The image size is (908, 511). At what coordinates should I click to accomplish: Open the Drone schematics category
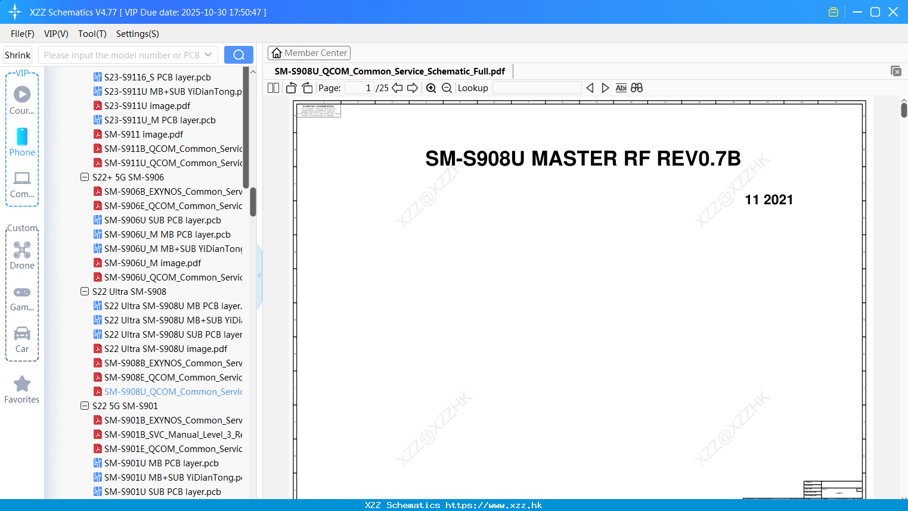point(21,255)
